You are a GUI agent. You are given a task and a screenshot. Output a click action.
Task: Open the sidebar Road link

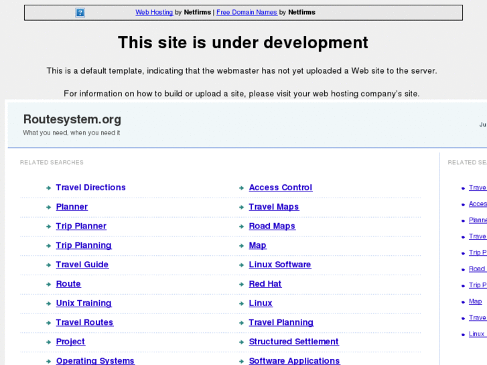point(478,269)
